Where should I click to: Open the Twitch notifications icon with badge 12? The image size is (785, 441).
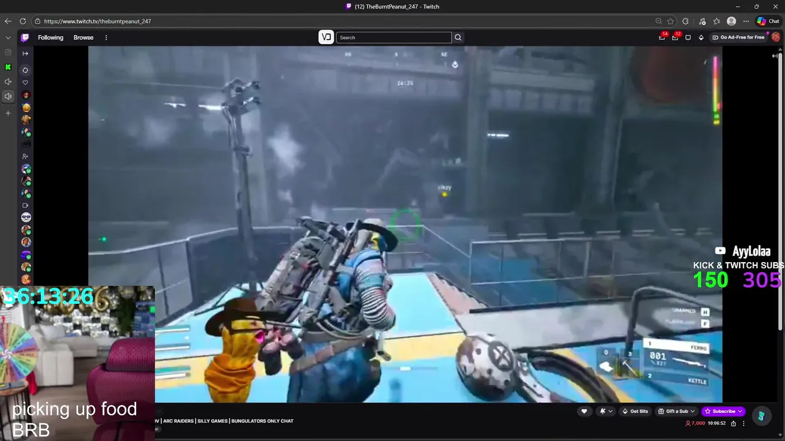675,37
